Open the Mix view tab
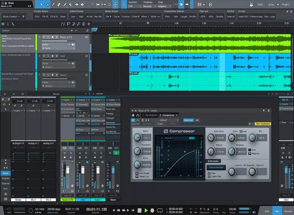Viewport: 294px width, 215px height. point(277,211)
